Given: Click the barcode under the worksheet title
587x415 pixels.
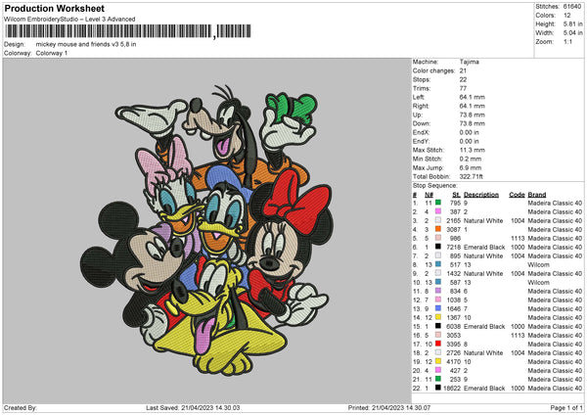Looking at the screenshot, I should pyautogui.click(x=128, y=31).
